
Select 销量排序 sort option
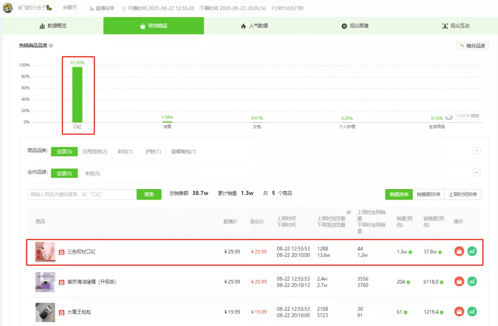tap(399, 194)
